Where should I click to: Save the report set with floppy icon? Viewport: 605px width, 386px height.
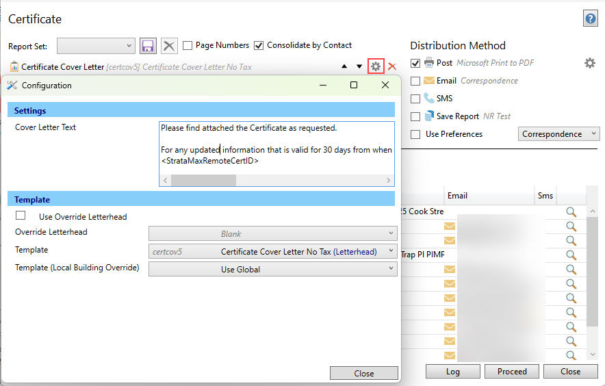click(148, 46)
